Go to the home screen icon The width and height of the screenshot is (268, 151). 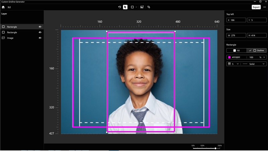click(3, 7)
